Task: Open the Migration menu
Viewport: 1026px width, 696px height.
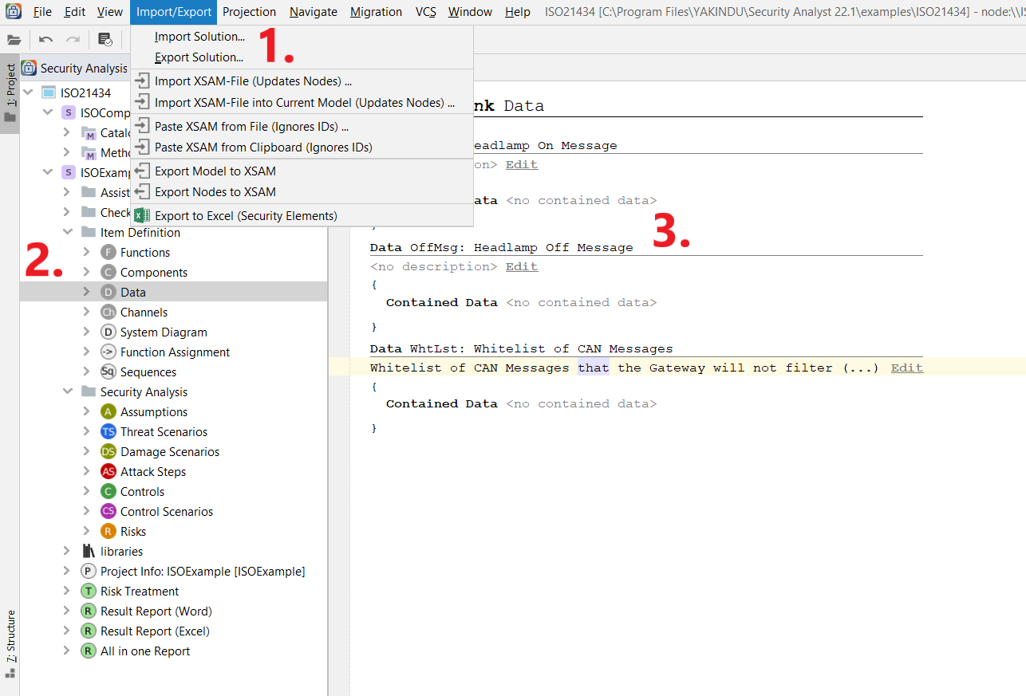Action: (376, 12)
